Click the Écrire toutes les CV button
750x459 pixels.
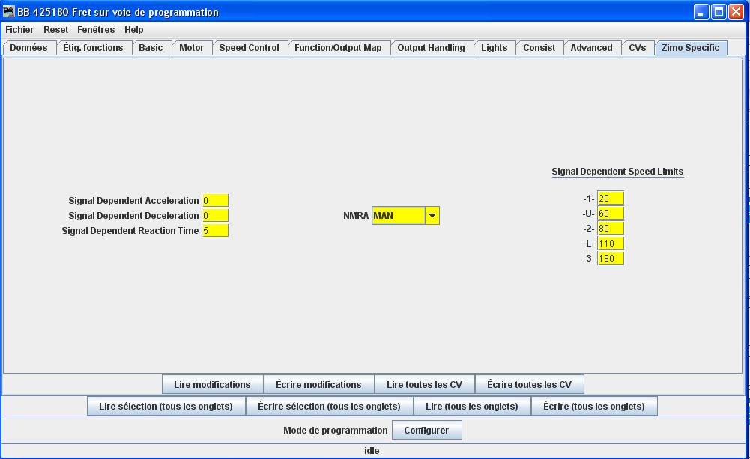[530, 384]
